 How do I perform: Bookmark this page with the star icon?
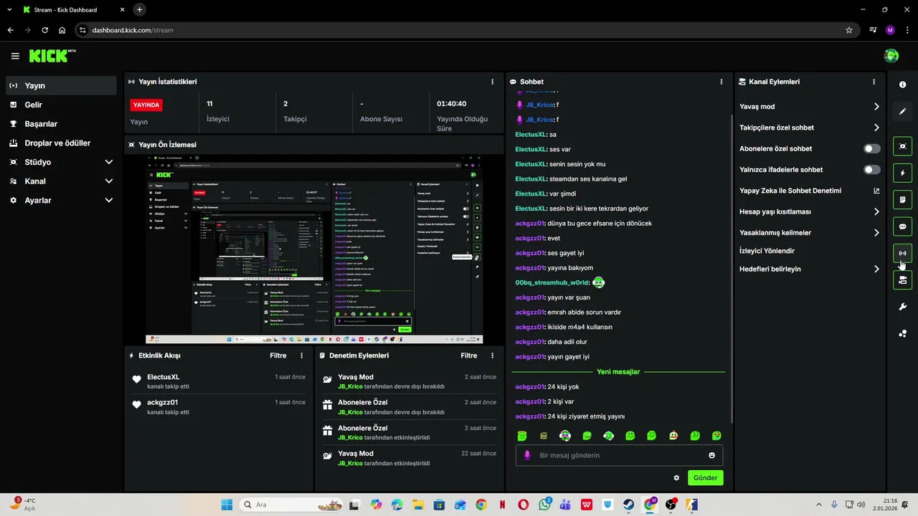(x=849, y=30)
